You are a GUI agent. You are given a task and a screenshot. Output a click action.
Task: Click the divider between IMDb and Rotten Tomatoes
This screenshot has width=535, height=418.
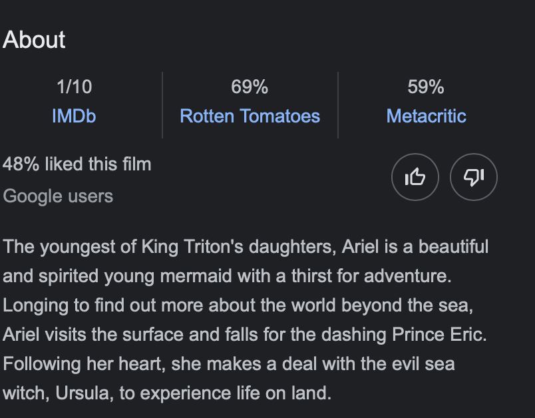[162, 104]
